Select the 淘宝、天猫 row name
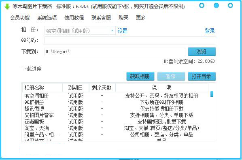This screenshot has width=242, height=160. 36,128
